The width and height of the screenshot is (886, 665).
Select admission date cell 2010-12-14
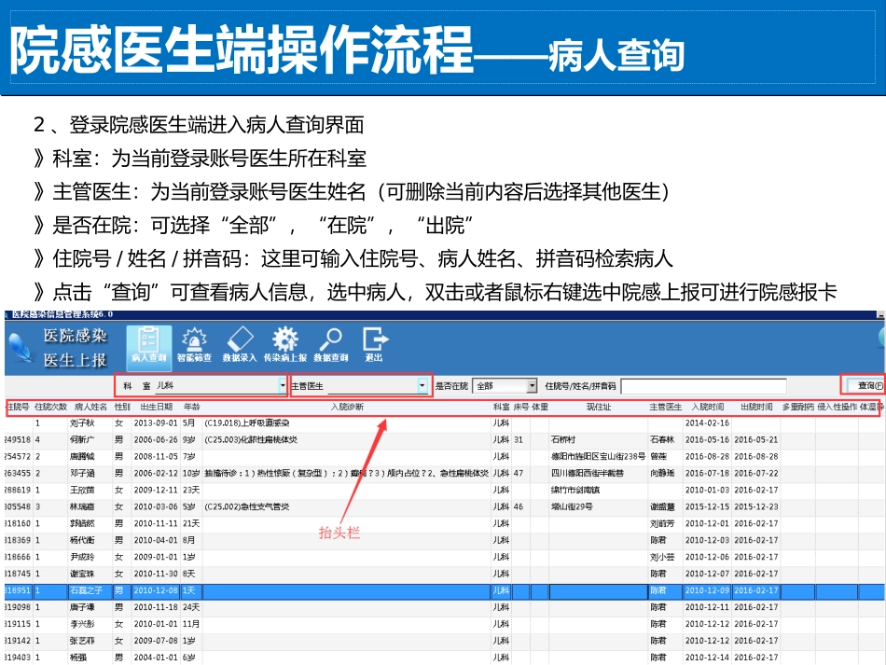[x=707, y=658]
